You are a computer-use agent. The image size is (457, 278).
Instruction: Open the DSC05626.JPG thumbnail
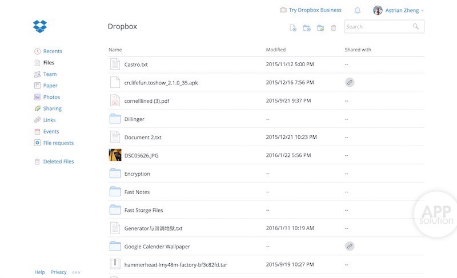click(x=115, y=155)
